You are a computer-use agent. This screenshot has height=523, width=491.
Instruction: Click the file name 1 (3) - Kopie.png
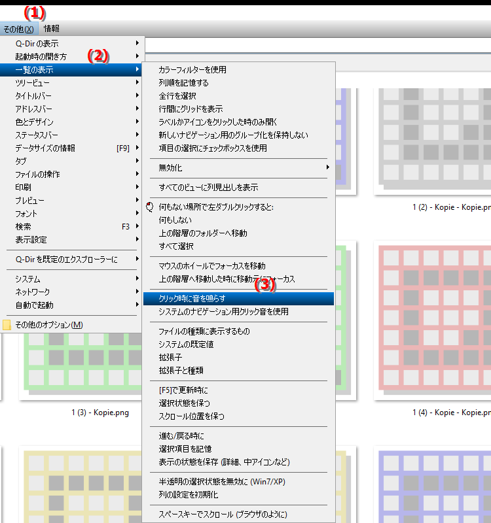click(x=100, y=413)
